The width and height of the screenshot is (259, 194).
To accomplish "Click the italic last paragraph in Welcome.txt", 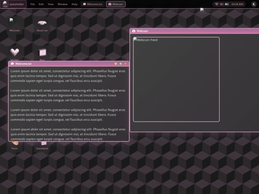I will point(68,134).
